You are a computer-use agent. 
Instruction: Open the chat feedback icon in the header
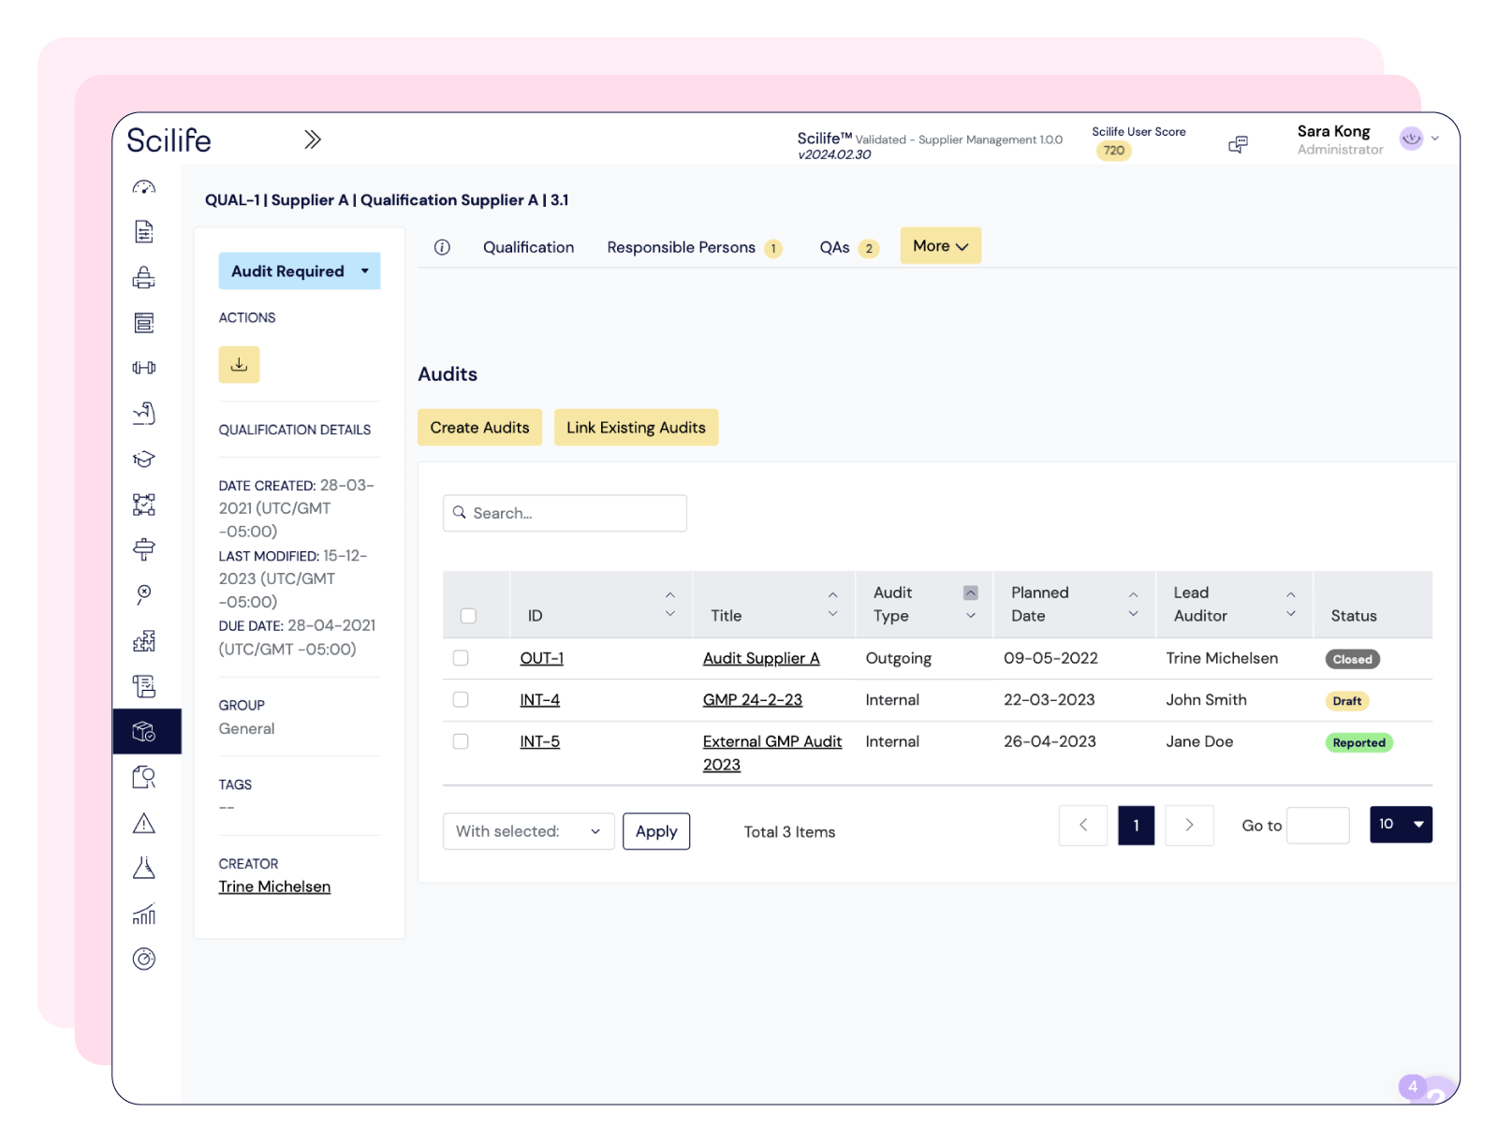click(1238, 142)
